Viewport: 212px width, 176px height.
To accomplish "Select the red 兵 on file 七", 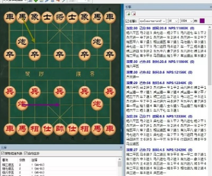I will pos(35,92).
